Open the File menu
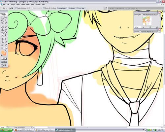Screen dimensions: 165x132 click(x=4, y=5)
